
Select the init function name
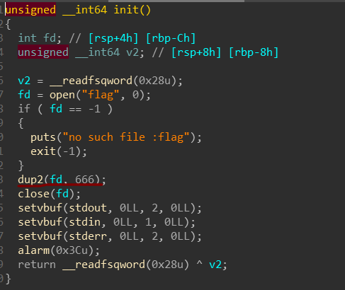[x=126, y=10]
